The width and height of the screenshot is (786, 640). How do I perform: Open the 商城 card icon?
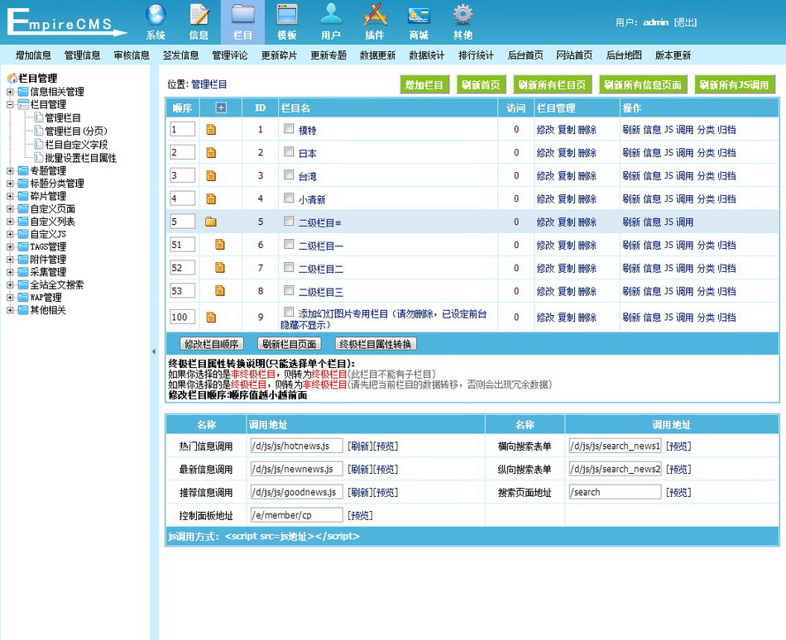419,15
